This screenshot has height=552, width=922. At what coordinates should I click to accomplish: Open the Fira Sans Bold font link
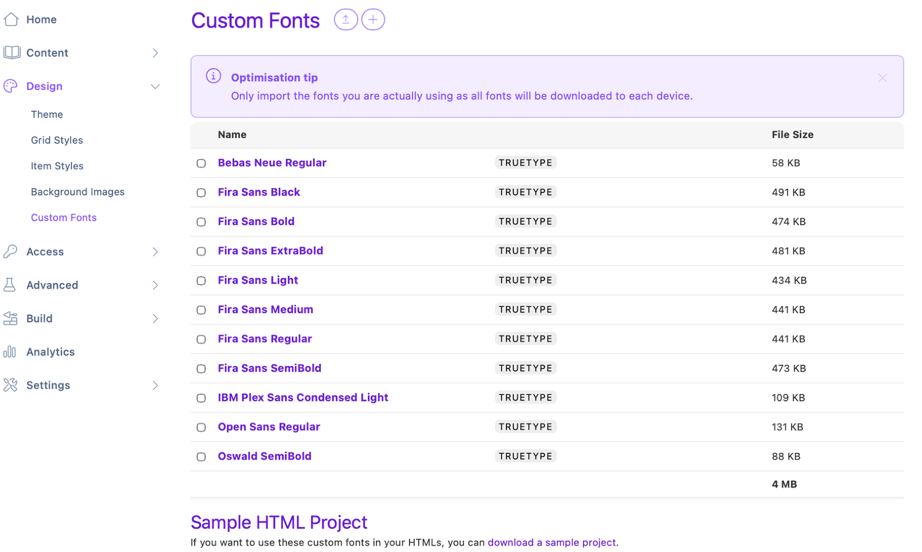(256, 221)
